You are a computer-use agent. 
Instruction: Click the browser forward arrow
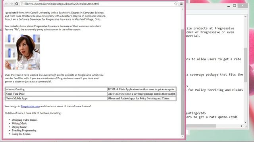(x=12, y=4)
